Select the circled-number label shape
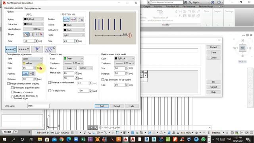The image size is (254, 143). point(26,35)
